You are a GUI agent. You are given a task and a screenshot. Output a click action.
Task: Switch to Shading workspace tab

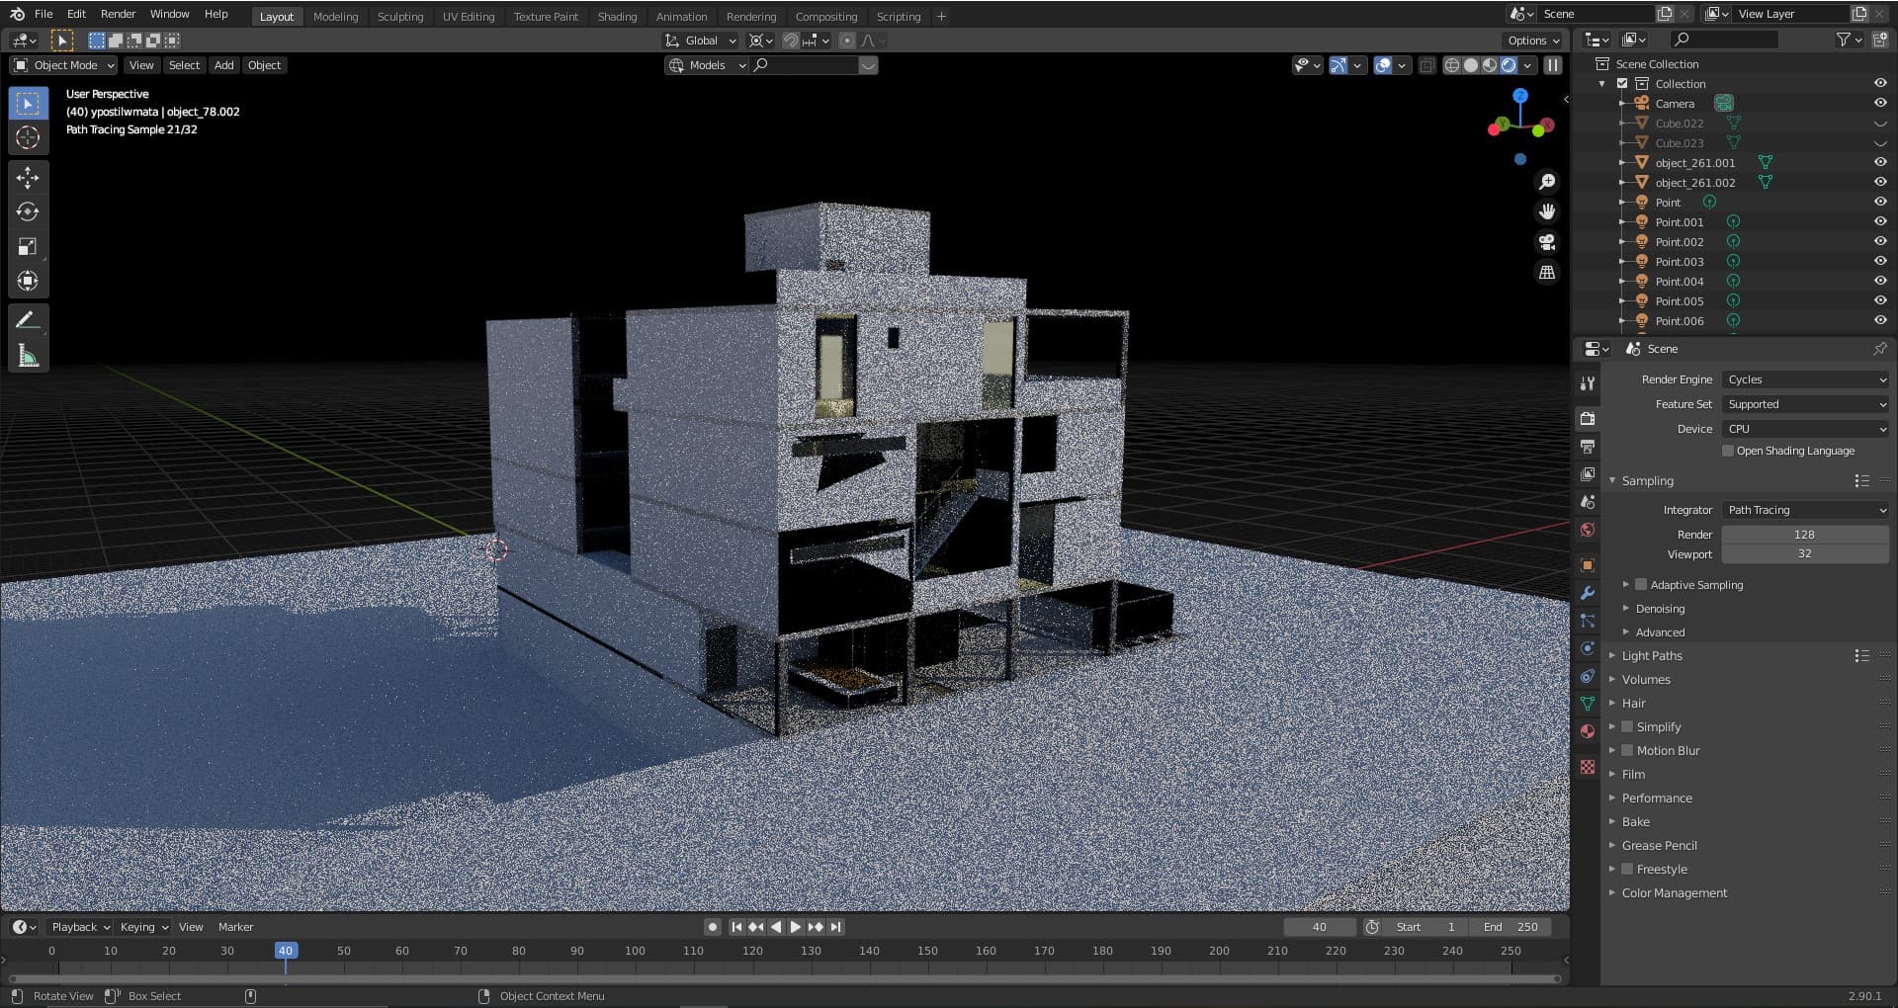point(618,16)
